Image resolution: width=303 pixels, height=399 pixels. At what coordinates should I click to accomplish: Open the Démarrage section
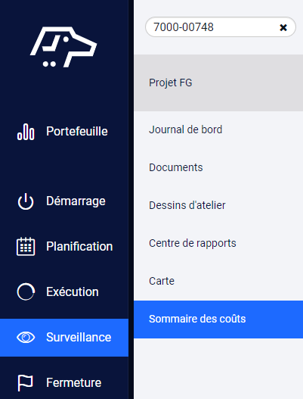(76, 201)
